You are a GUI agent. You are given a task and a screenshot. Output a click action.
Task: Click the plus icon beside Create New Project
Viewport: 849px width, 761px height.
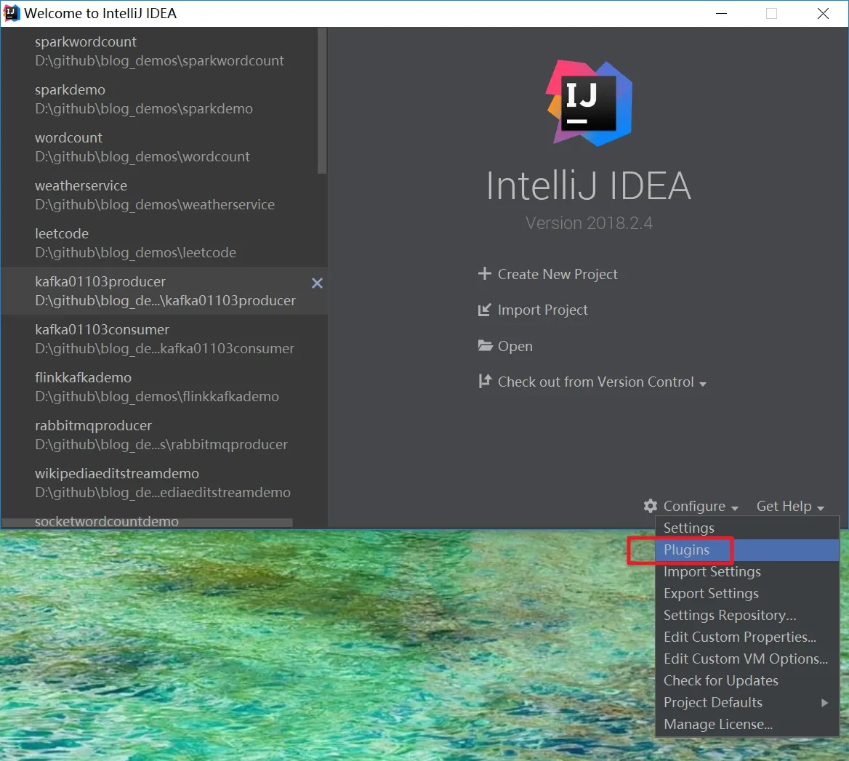point(485,274)
